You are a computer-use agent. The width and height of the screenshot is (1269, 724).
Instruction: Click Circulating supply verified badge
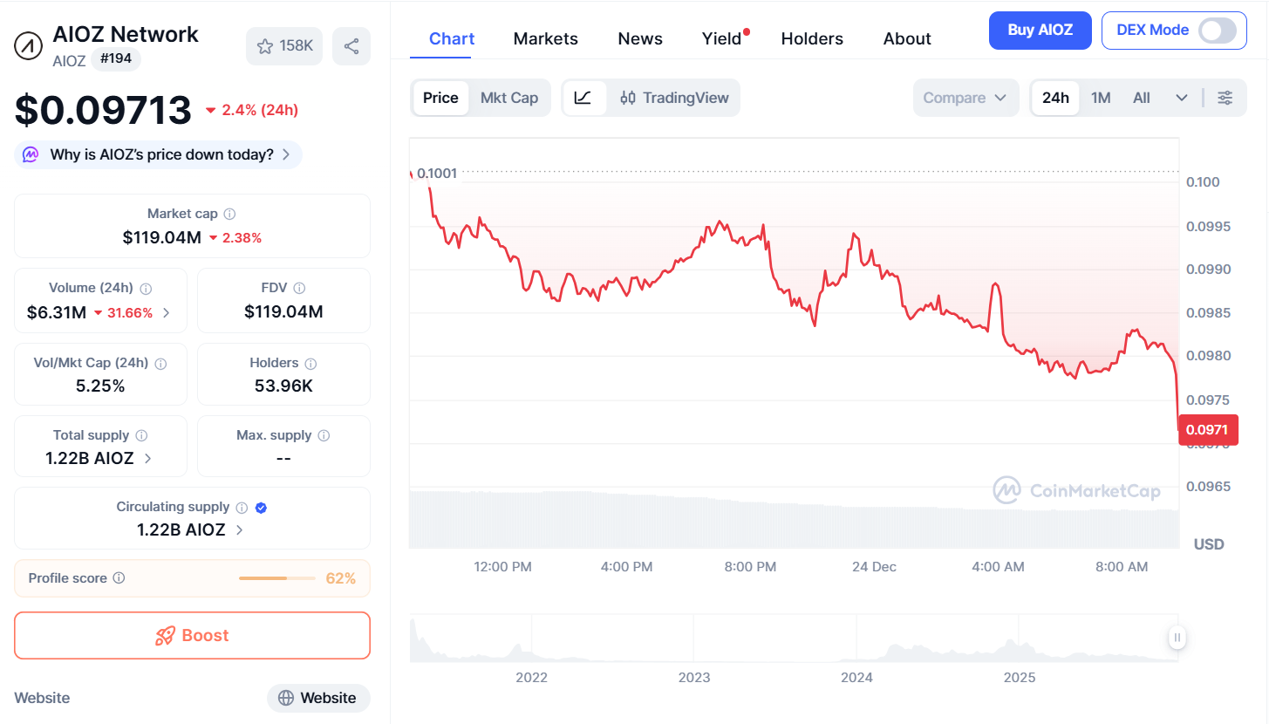[261, 508]
